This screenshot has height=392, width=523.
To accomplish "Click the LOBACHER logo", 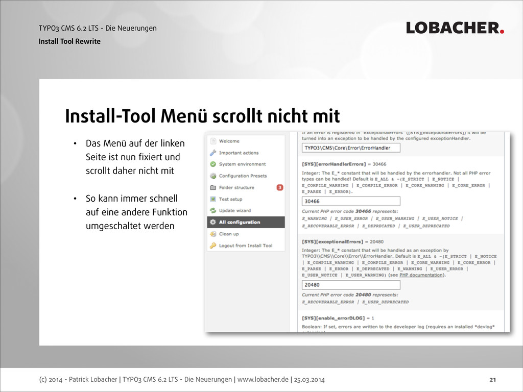I will (455, 28).
